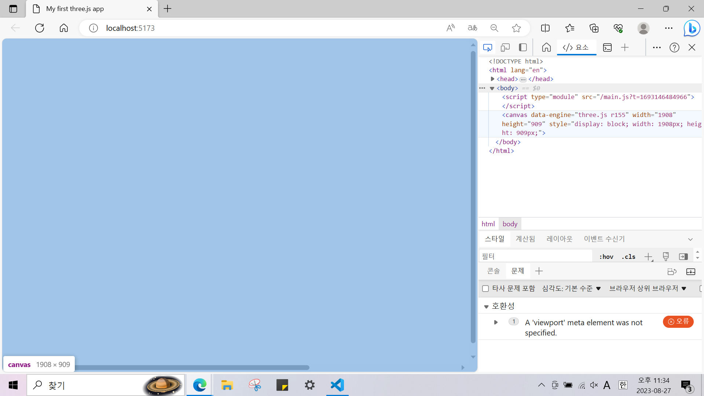Screen dimensions: 704x396
Task: Open the Console tool icon in DevTools toolbar
Action: click(x=607, y=48)
